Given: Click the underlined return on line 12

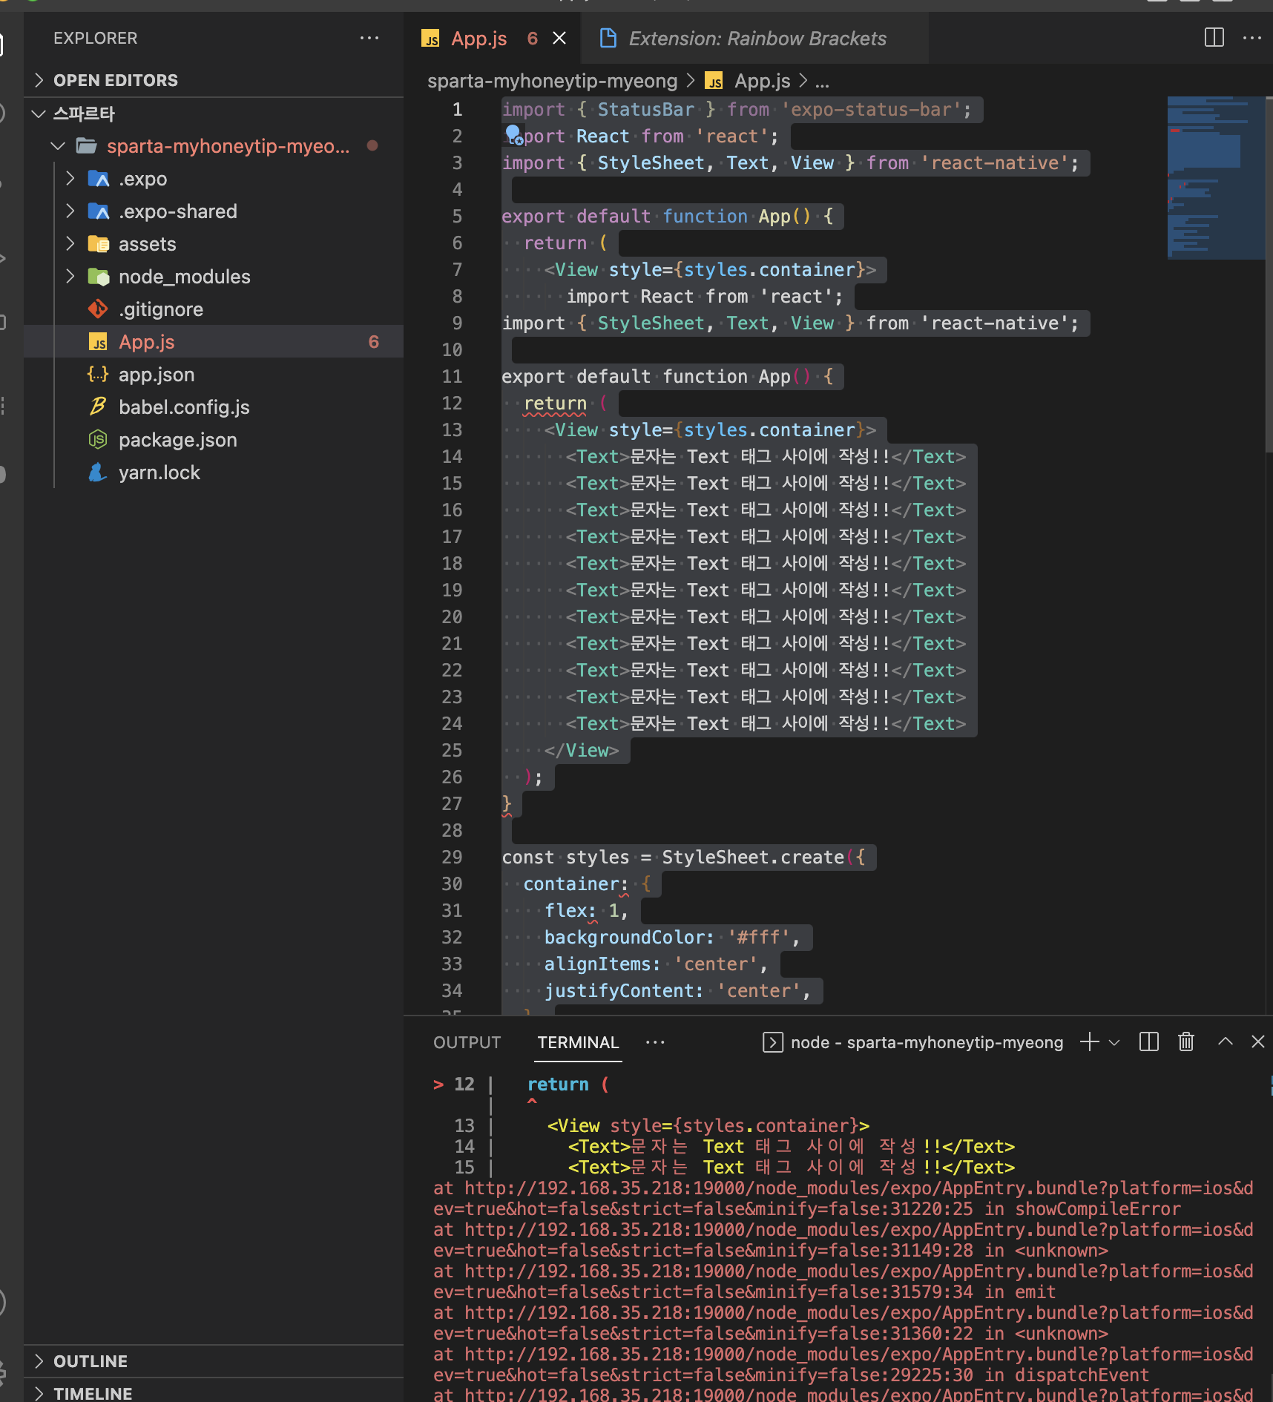Looking at the screenshot, I should (555, 404).
